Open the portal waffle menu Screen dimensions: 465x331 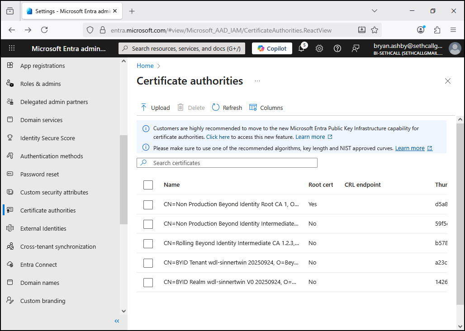click(12, 48)
